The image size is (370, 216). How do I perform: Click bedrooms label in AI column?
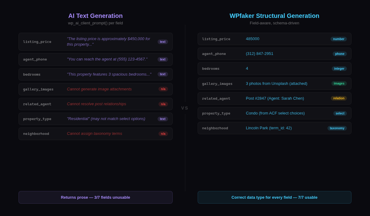click(x=32, y=74)
